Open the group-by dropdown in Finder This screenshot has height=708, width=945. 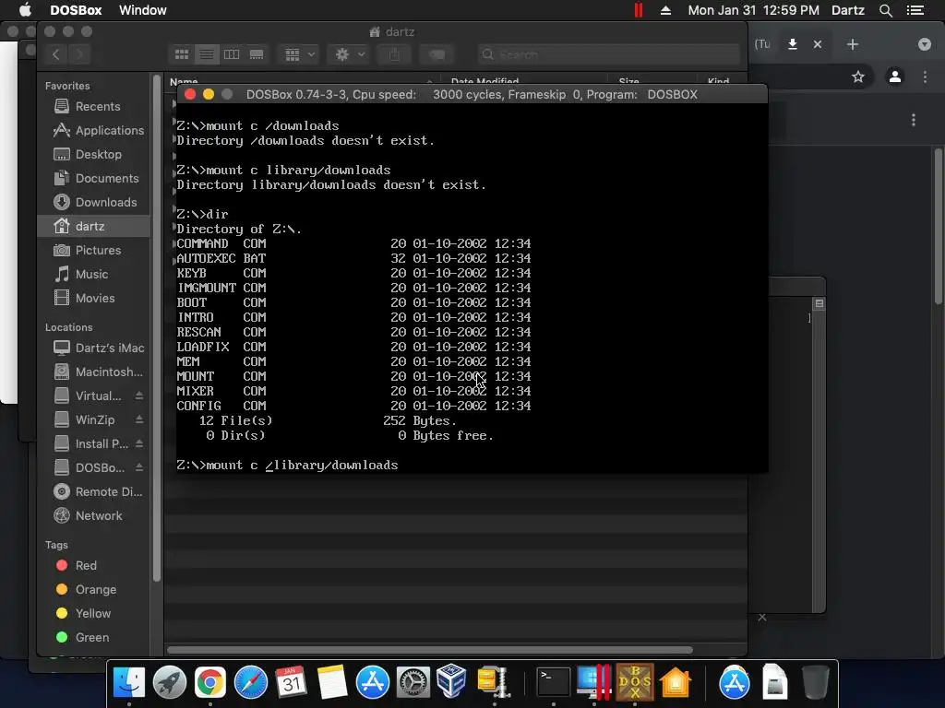[x=299, y=54]
